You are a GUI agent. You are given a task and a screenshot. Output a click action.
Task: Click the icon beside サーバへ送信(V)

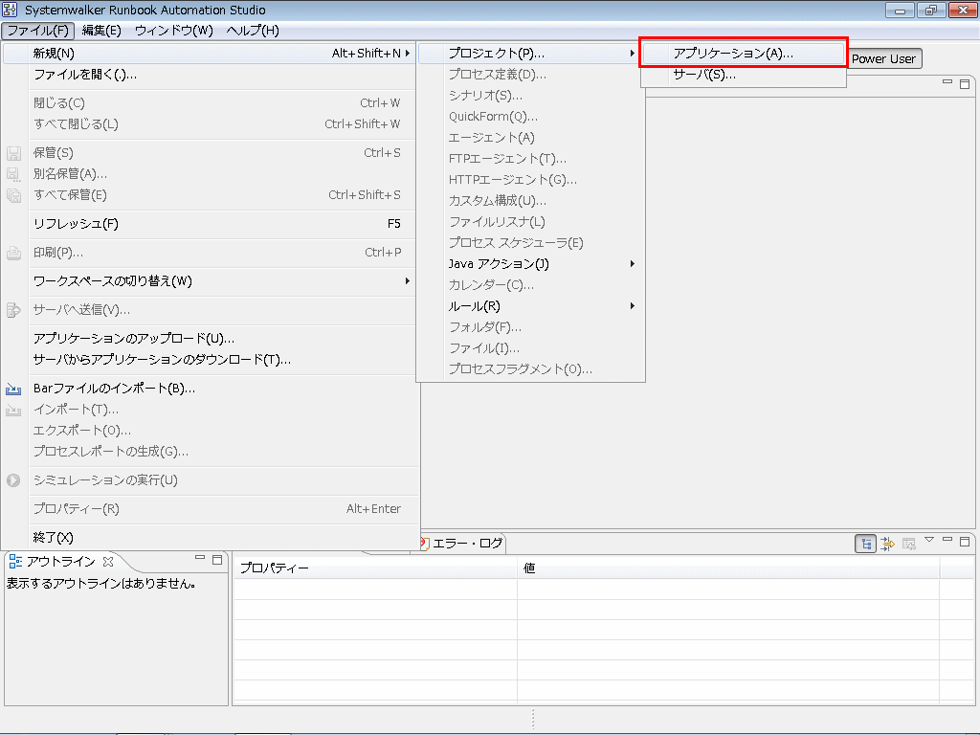[x=13, y=310]
